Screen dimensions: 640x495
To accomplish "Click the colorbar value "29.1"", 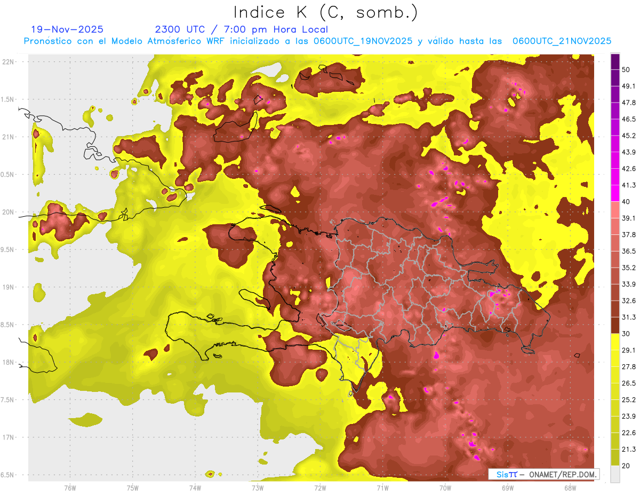I will click(x=629, y=350).
